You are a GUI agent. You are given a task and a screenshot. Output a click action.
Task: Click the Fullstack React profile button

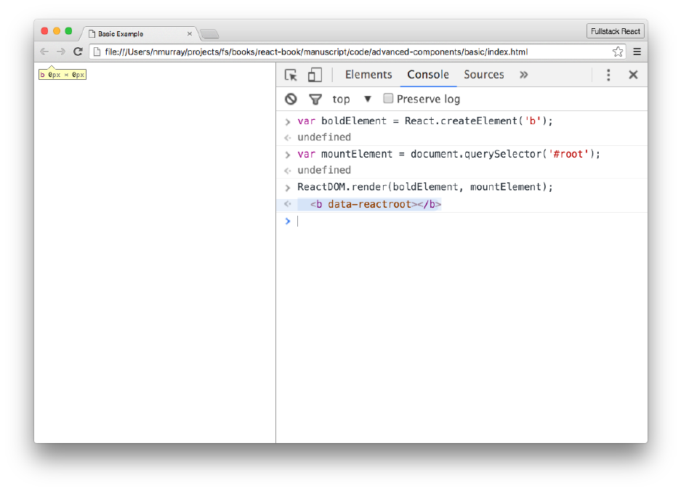click(615, 31)
